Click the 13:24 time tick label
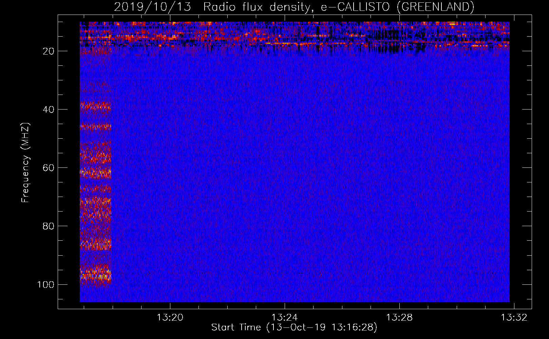This screenshot has width=549, height=339. pos(285,317)
